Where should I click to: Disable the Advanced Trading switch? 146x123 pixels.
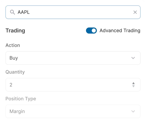click(x=91, y=31)
